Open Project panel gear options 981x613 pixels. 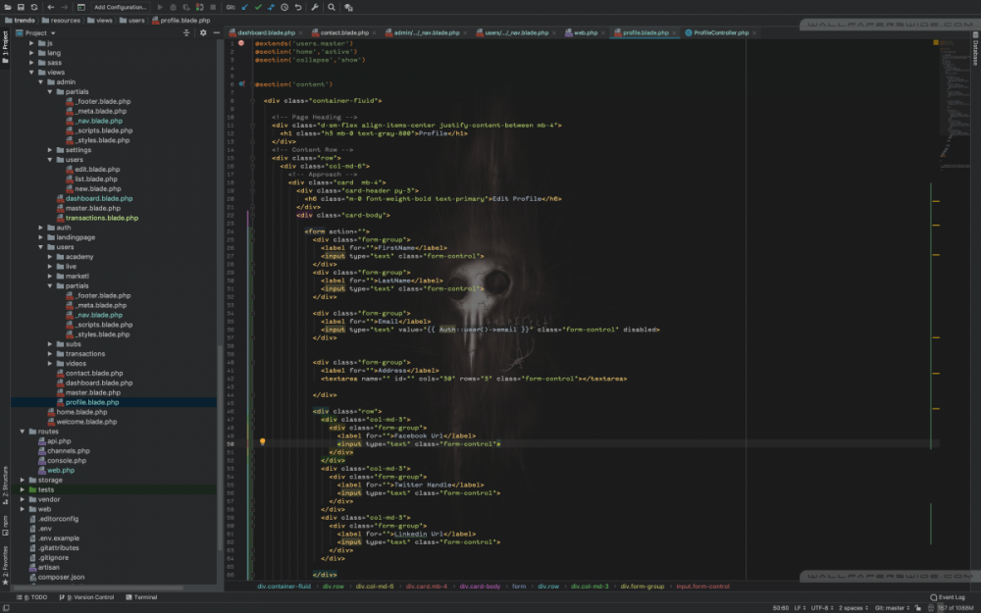(203, 32)
